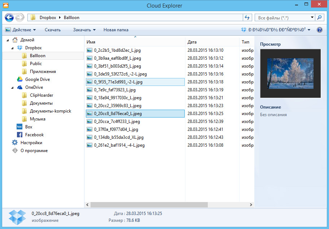Select the Приложения folder icon
329x229 pixels.
pos(24,72)
